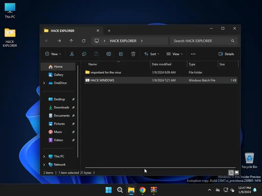Expand the This PC tree node
This screenshot has height=196, width=262.
44,156
